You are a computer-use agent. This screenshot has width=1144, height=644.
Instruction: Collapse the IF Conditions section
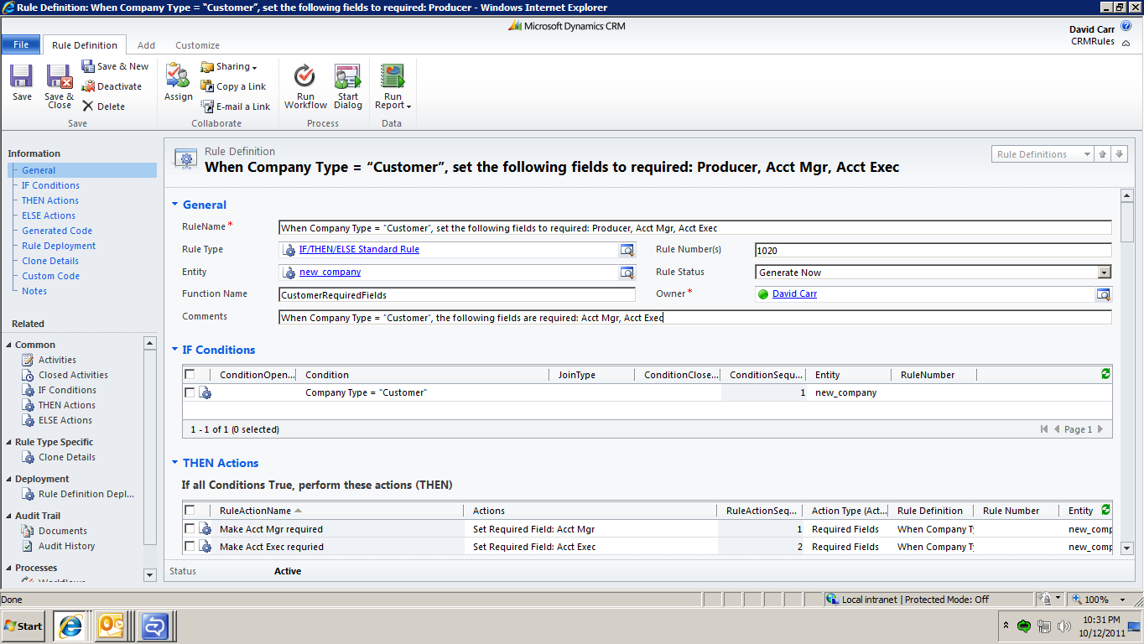175,350
